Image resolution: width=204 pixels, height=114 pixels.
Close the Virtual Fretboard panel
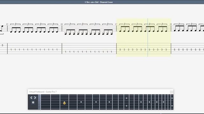[x=171, y=92]
